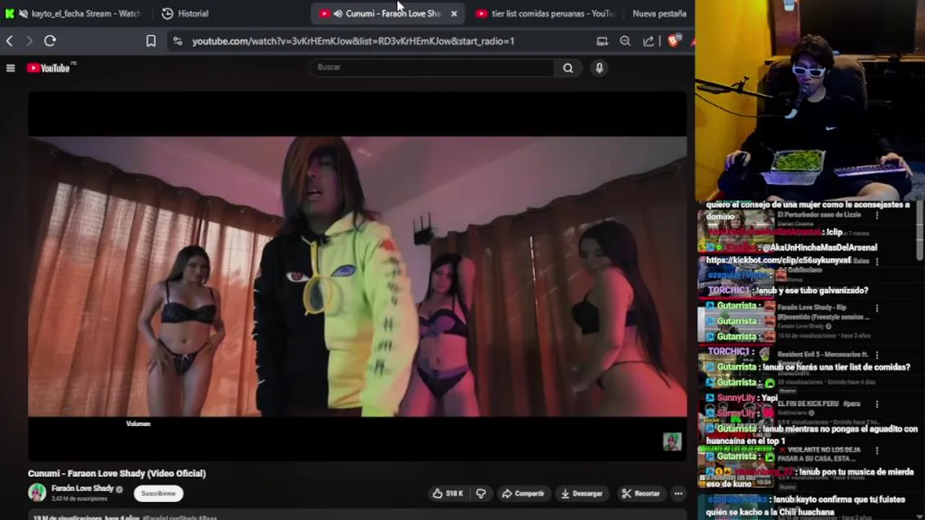Reload the YouTube page
Image resolution: width=925 pixels, height=520 pixels.
(x=50, y=41)
